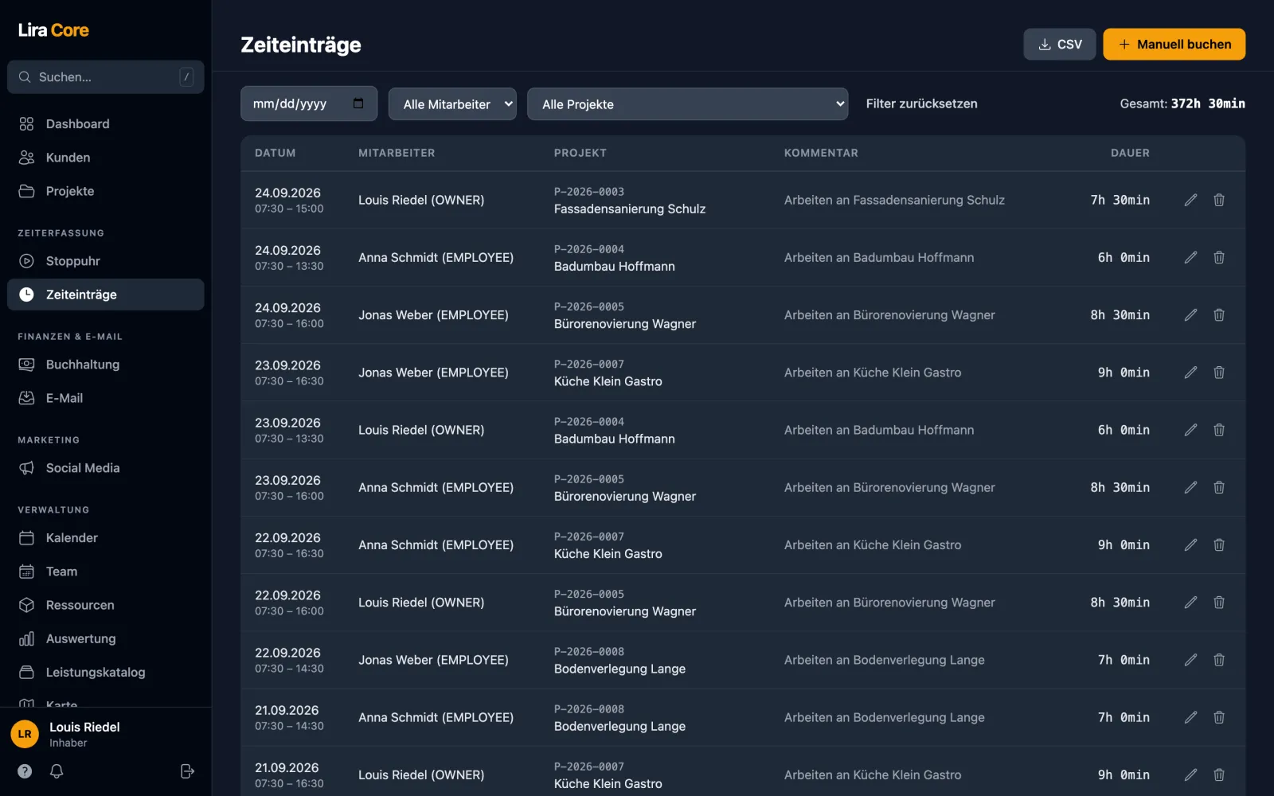Viewport: 1274px width, 796px height.
Task: Focus the Suchen search field
Action: coord(106,77)
